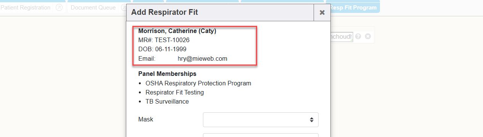Switch to the Document Queue tab
Screen dimensions: 483x137
point(93,8)
